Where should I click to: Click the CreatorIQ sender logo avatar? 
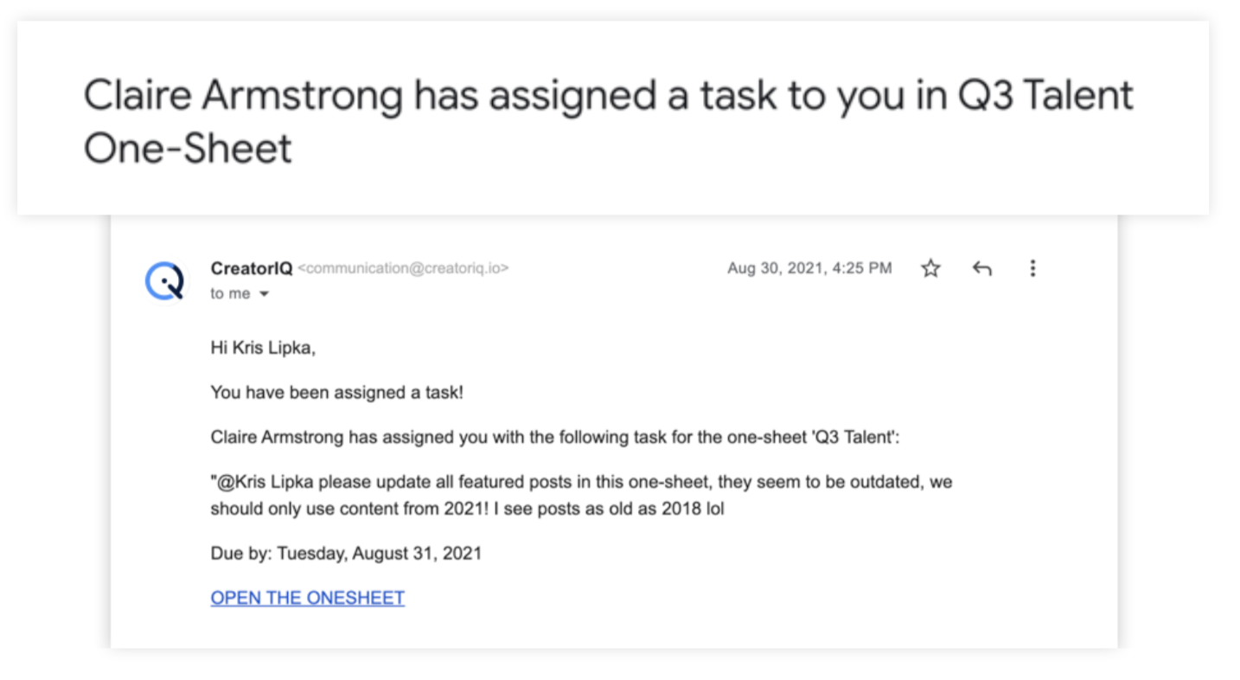click(164, 281)
